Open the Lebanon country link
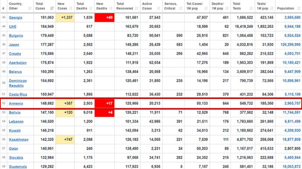This screenshot has width=302, height=169. click(x=16, y=122)
